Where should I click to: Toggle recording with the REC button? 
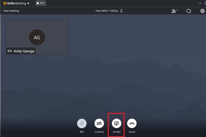41,3
